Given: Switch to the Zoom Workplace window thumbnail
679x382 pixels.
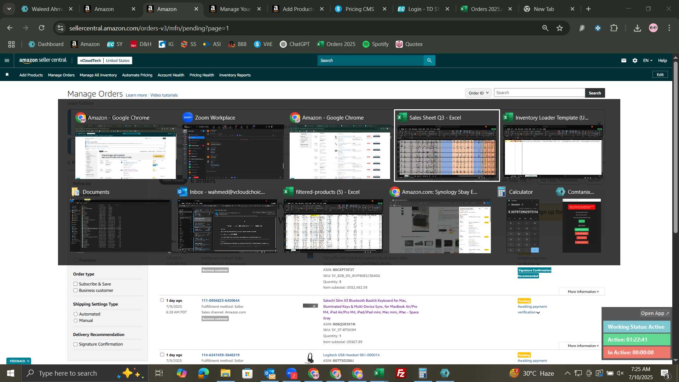Looking at the screenshot, I should pos(233,146).
